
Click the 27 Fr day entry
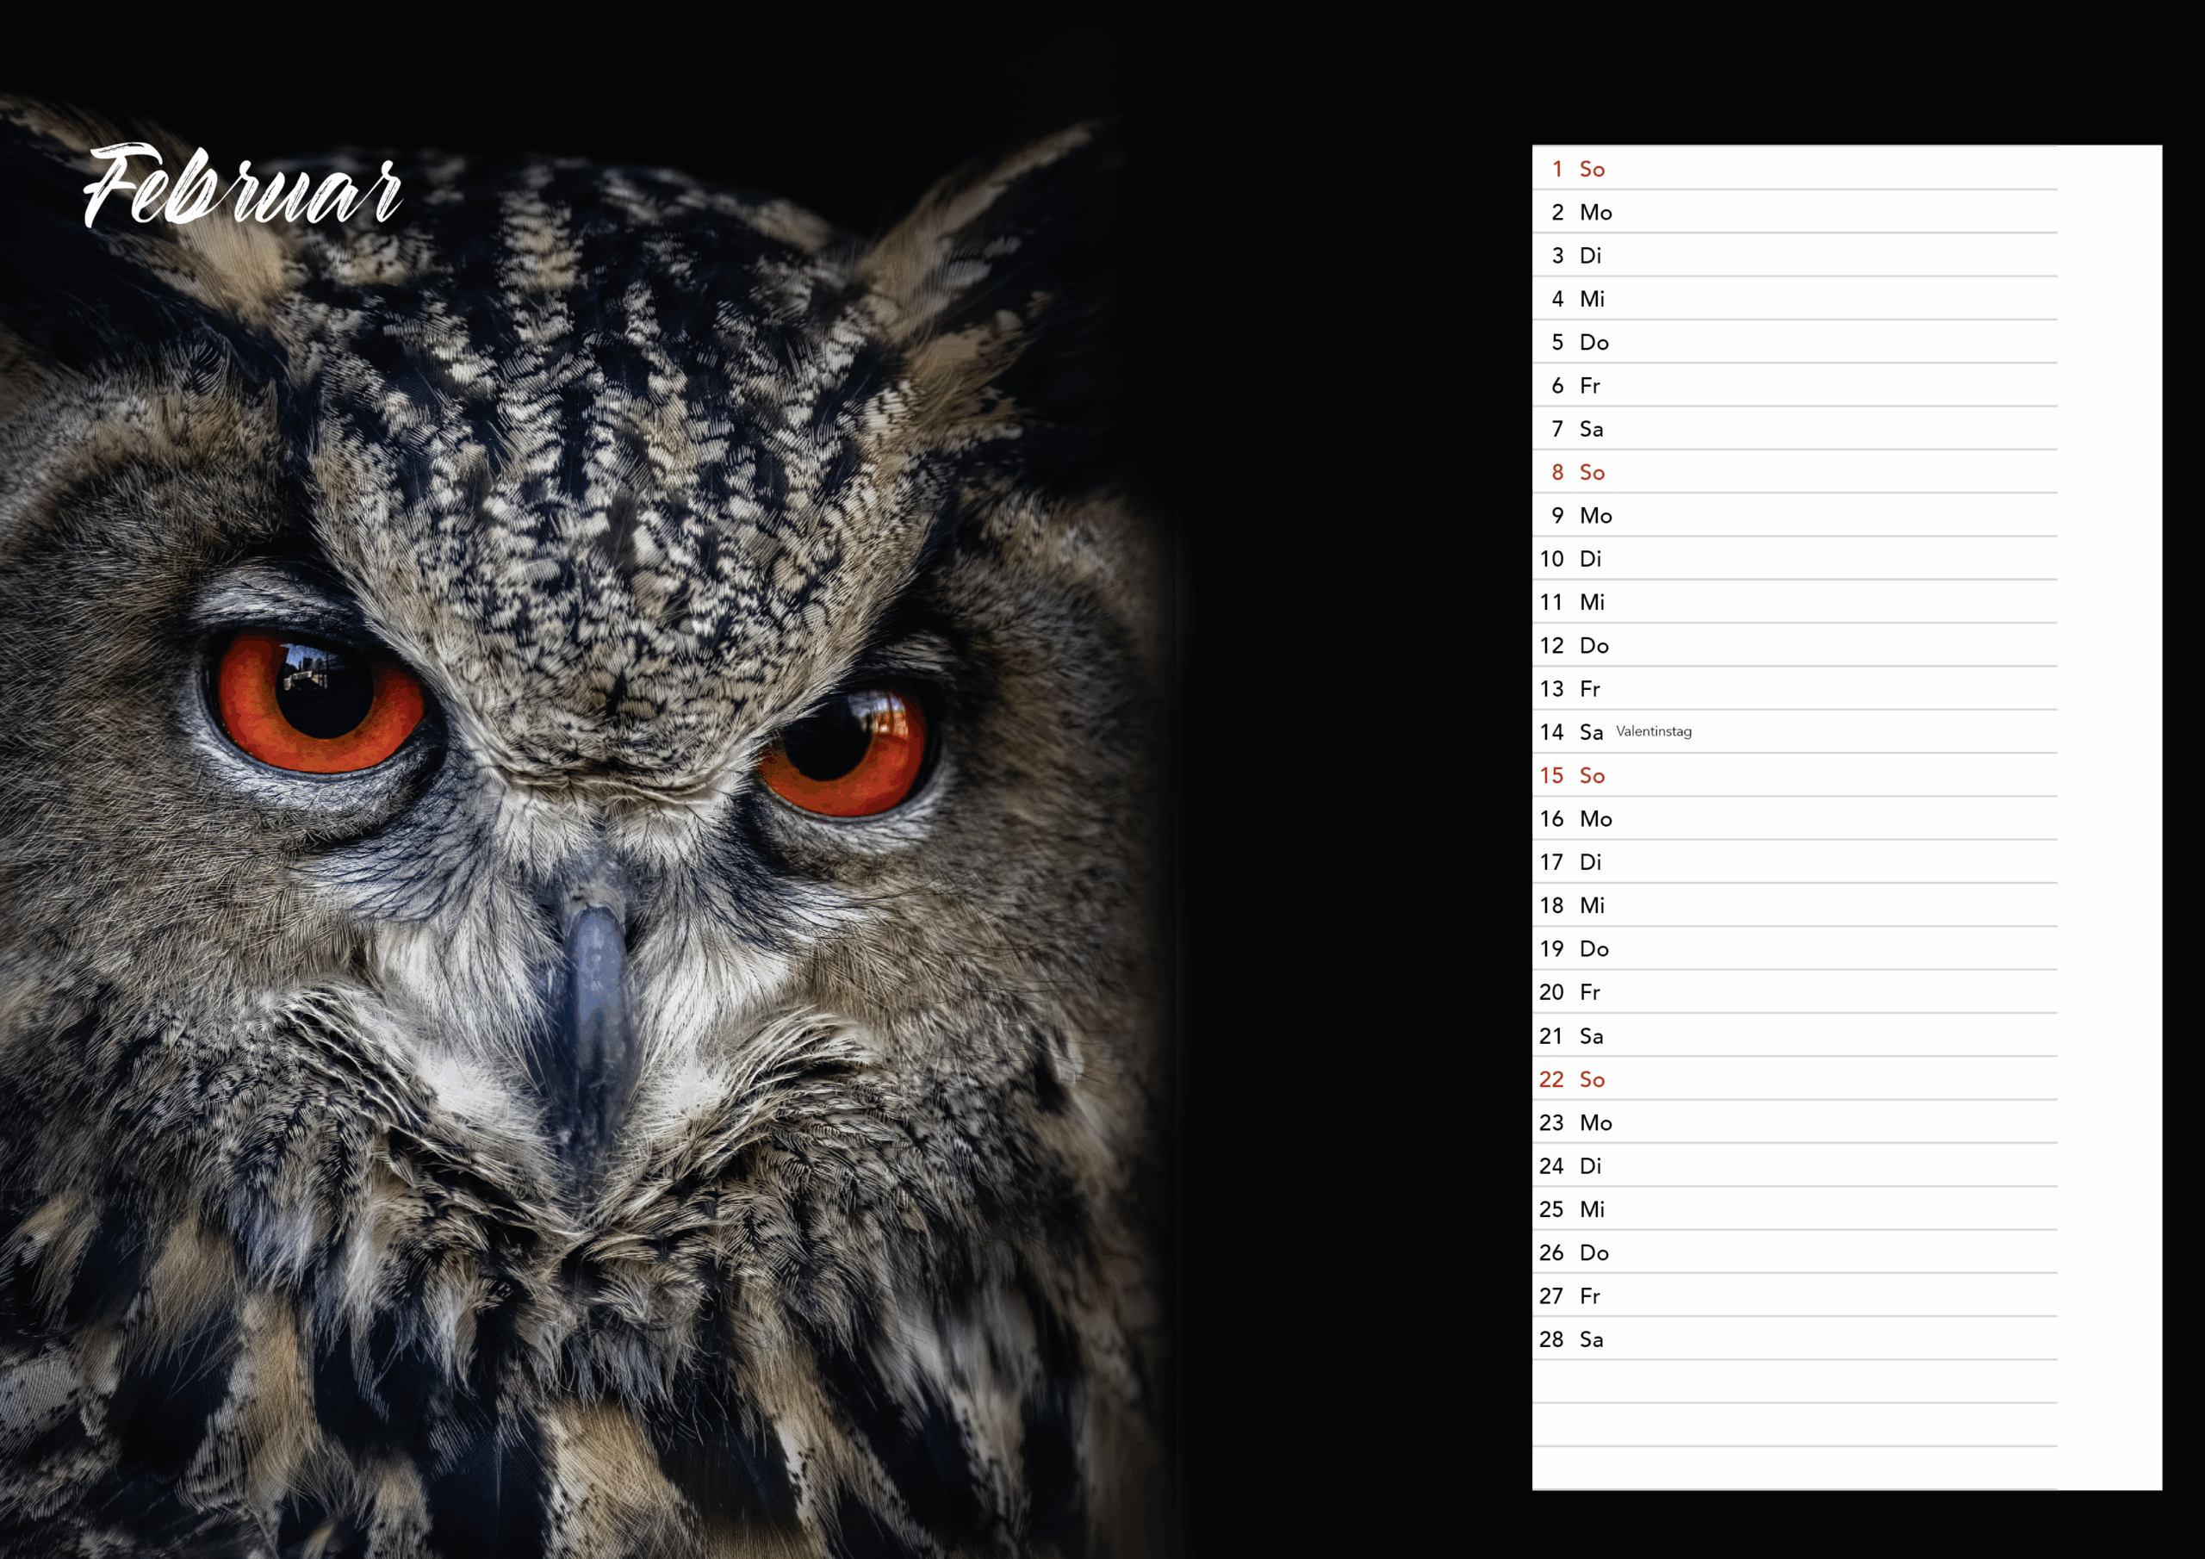pyautogui.click(x=1570, y=1295)
